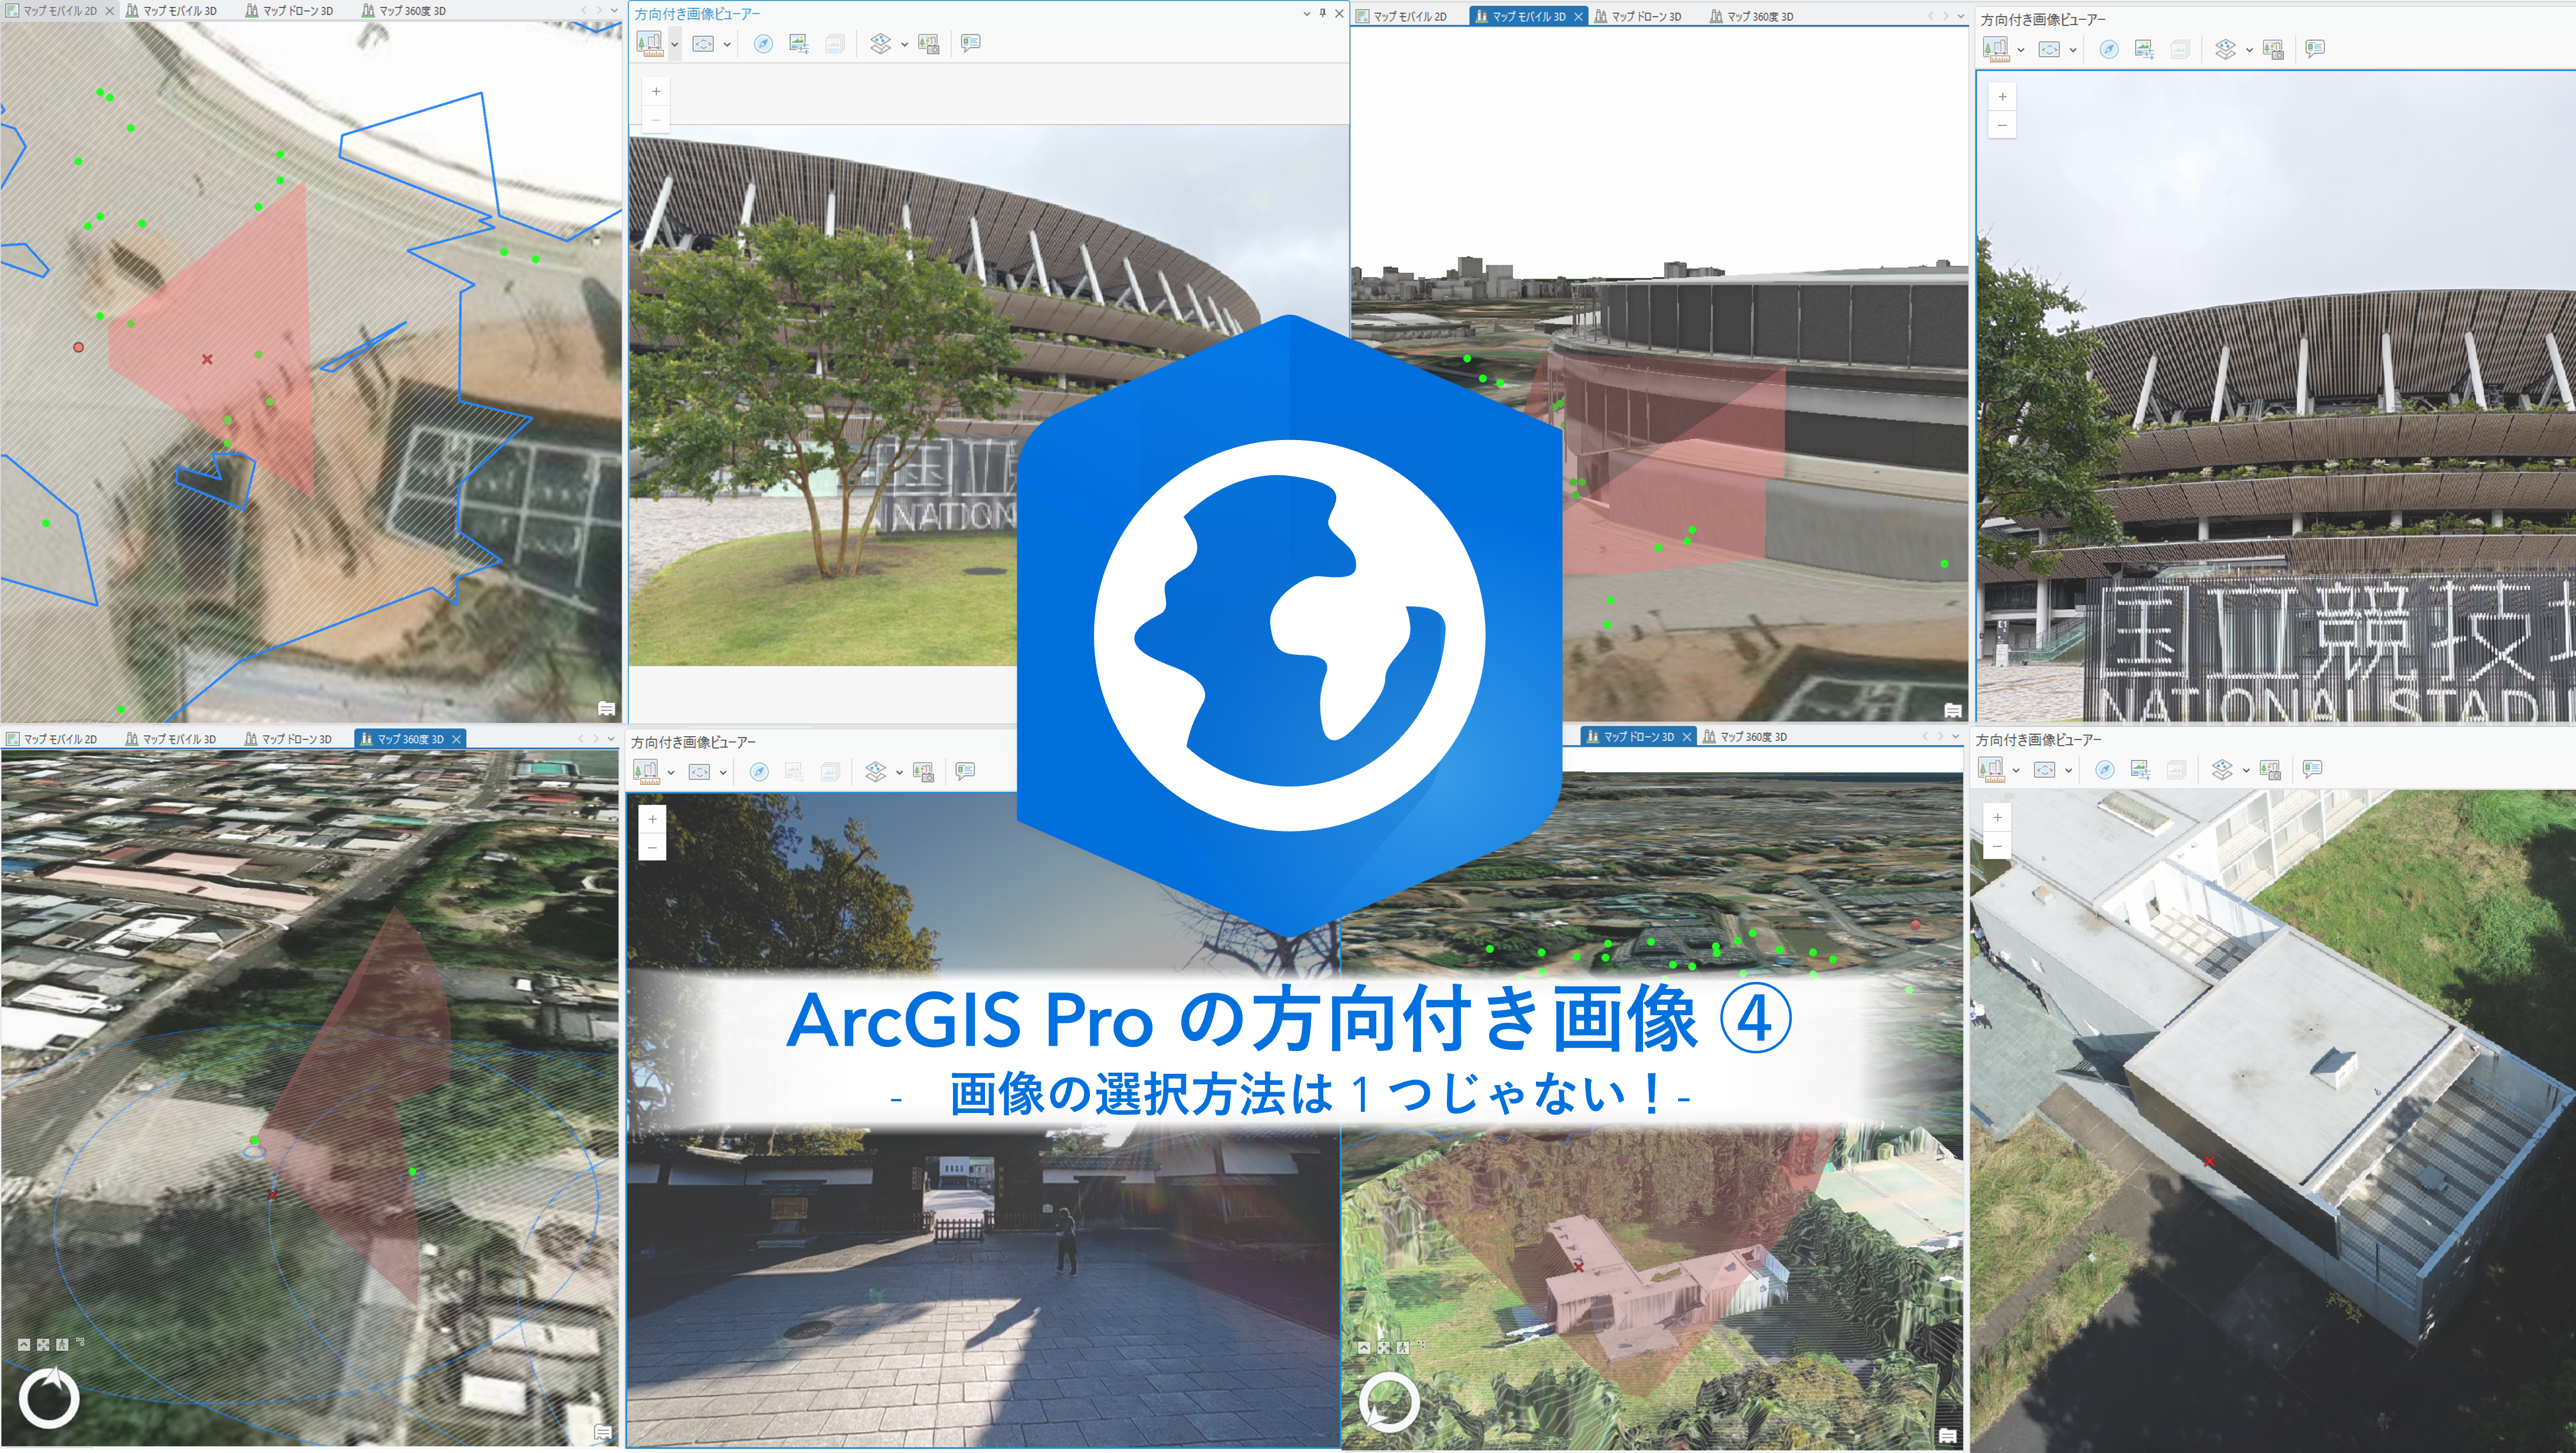This screenshot has height=1453, width=2576.
Task: Close the マップ 360度 3D tab
Action: pyautogui.click(x=457, y=739)
